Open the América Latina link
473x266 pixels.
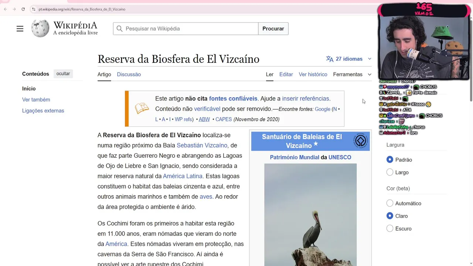pyautogui.click(x=183, y=176)
